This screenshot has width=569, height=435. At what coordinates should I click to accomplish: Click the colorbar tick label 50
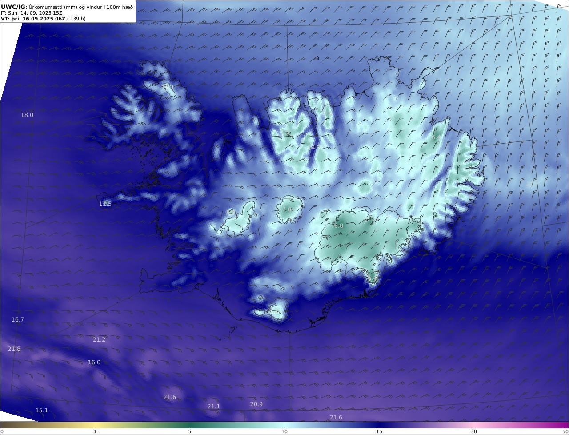click(565, 431)
